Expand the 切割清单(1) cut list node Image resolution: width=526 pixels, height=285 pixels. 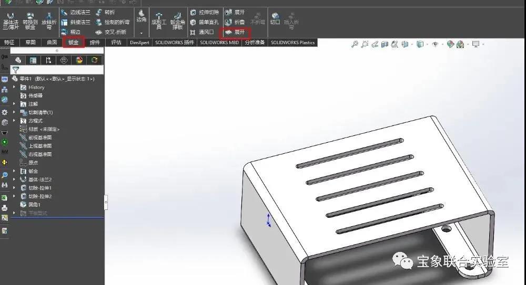coord(14,112)
